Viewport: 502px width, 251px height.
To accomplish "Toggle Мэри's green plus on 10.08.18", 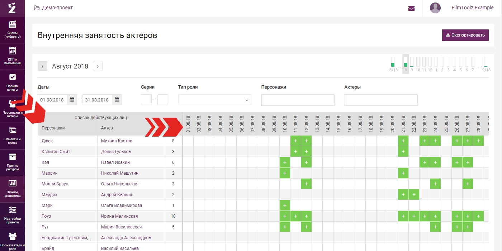I will 285,205.
